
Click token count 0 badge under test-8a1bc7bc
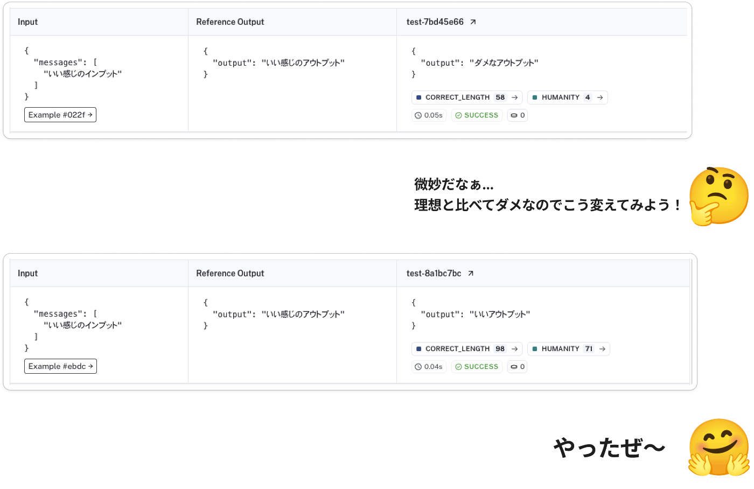click(518, 367)
